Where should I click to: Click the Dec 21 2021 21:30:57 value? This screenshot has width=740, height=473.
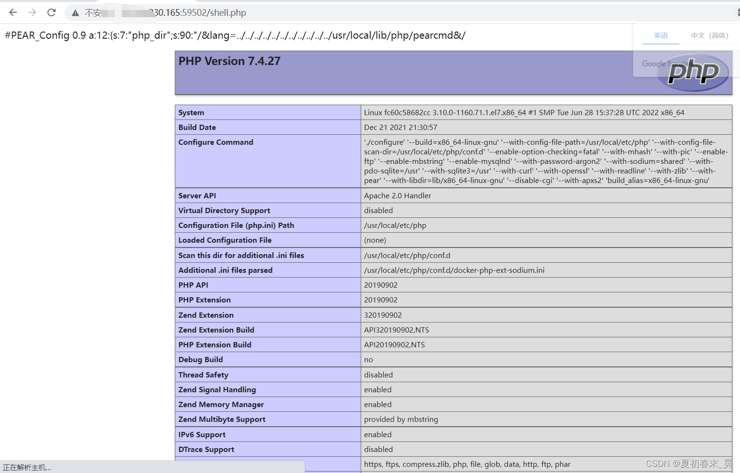tap(400, 128)
